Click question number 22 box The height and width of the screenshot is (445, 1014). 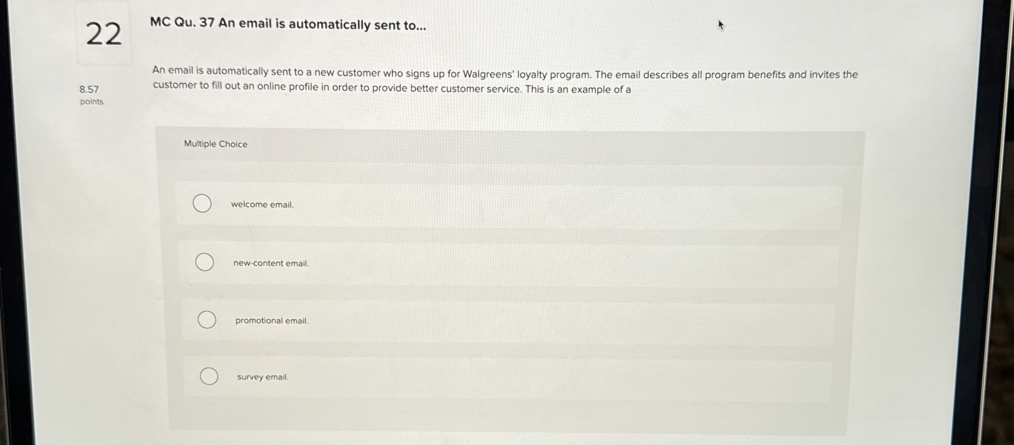(105, 34)
